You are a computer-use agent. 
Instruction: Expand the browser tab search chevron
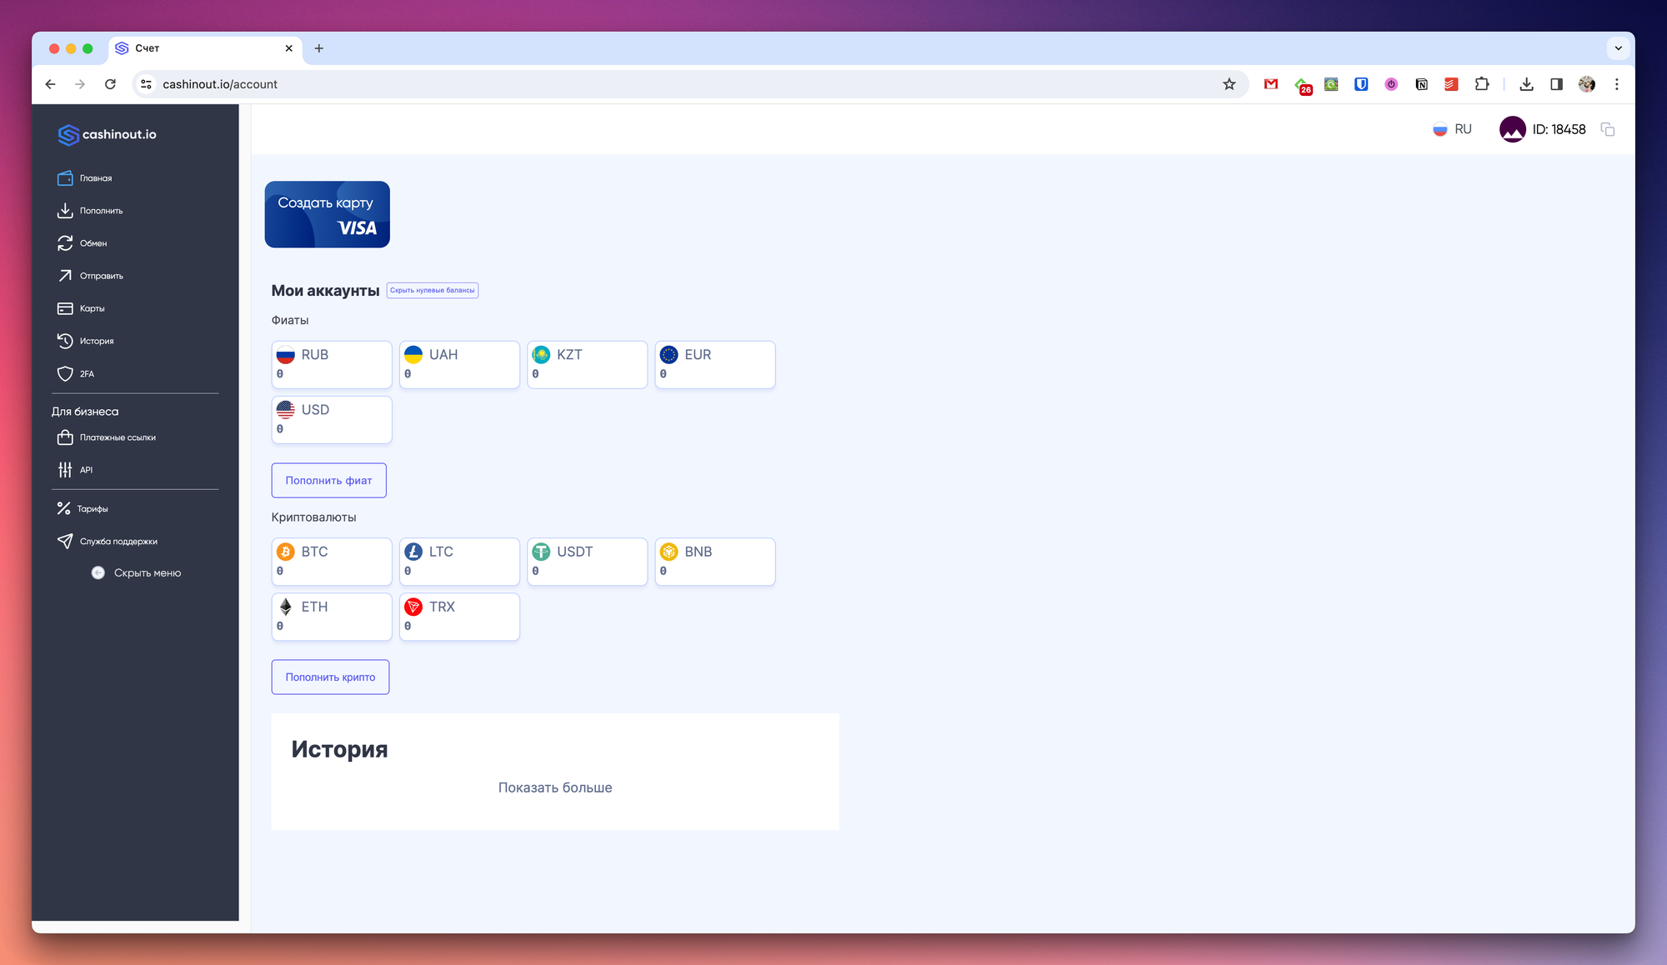1618,48
